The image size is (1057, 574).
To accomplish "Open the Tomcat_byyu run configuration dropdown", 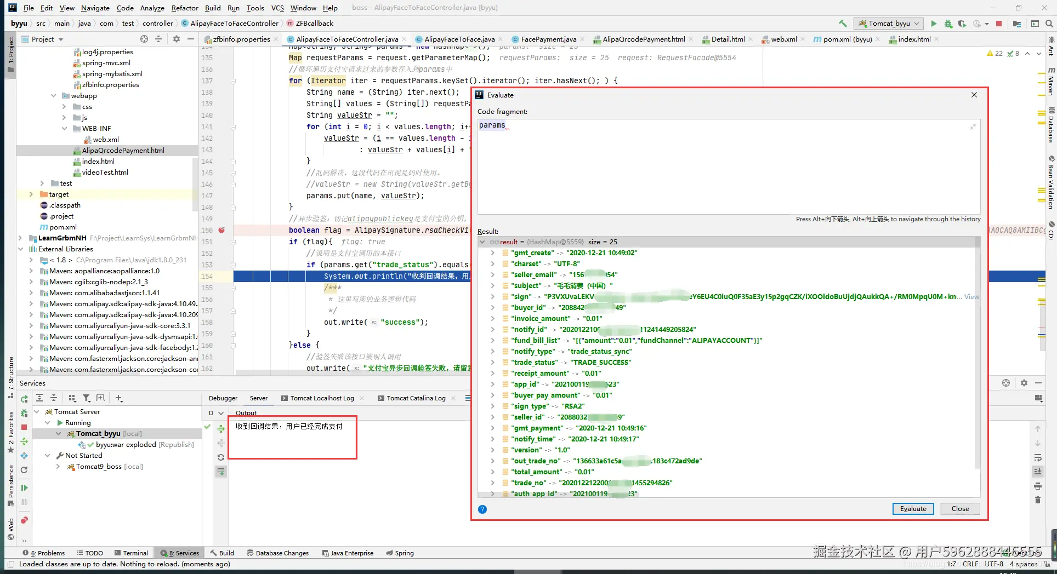I will pos(888,24).
